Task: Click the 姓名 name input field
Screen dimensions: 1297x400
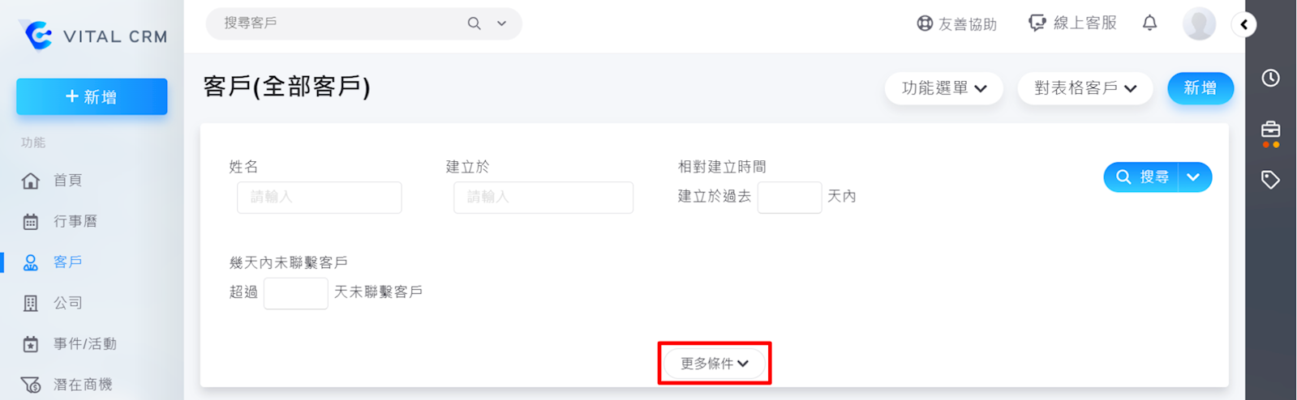Action: coord(319,198)
